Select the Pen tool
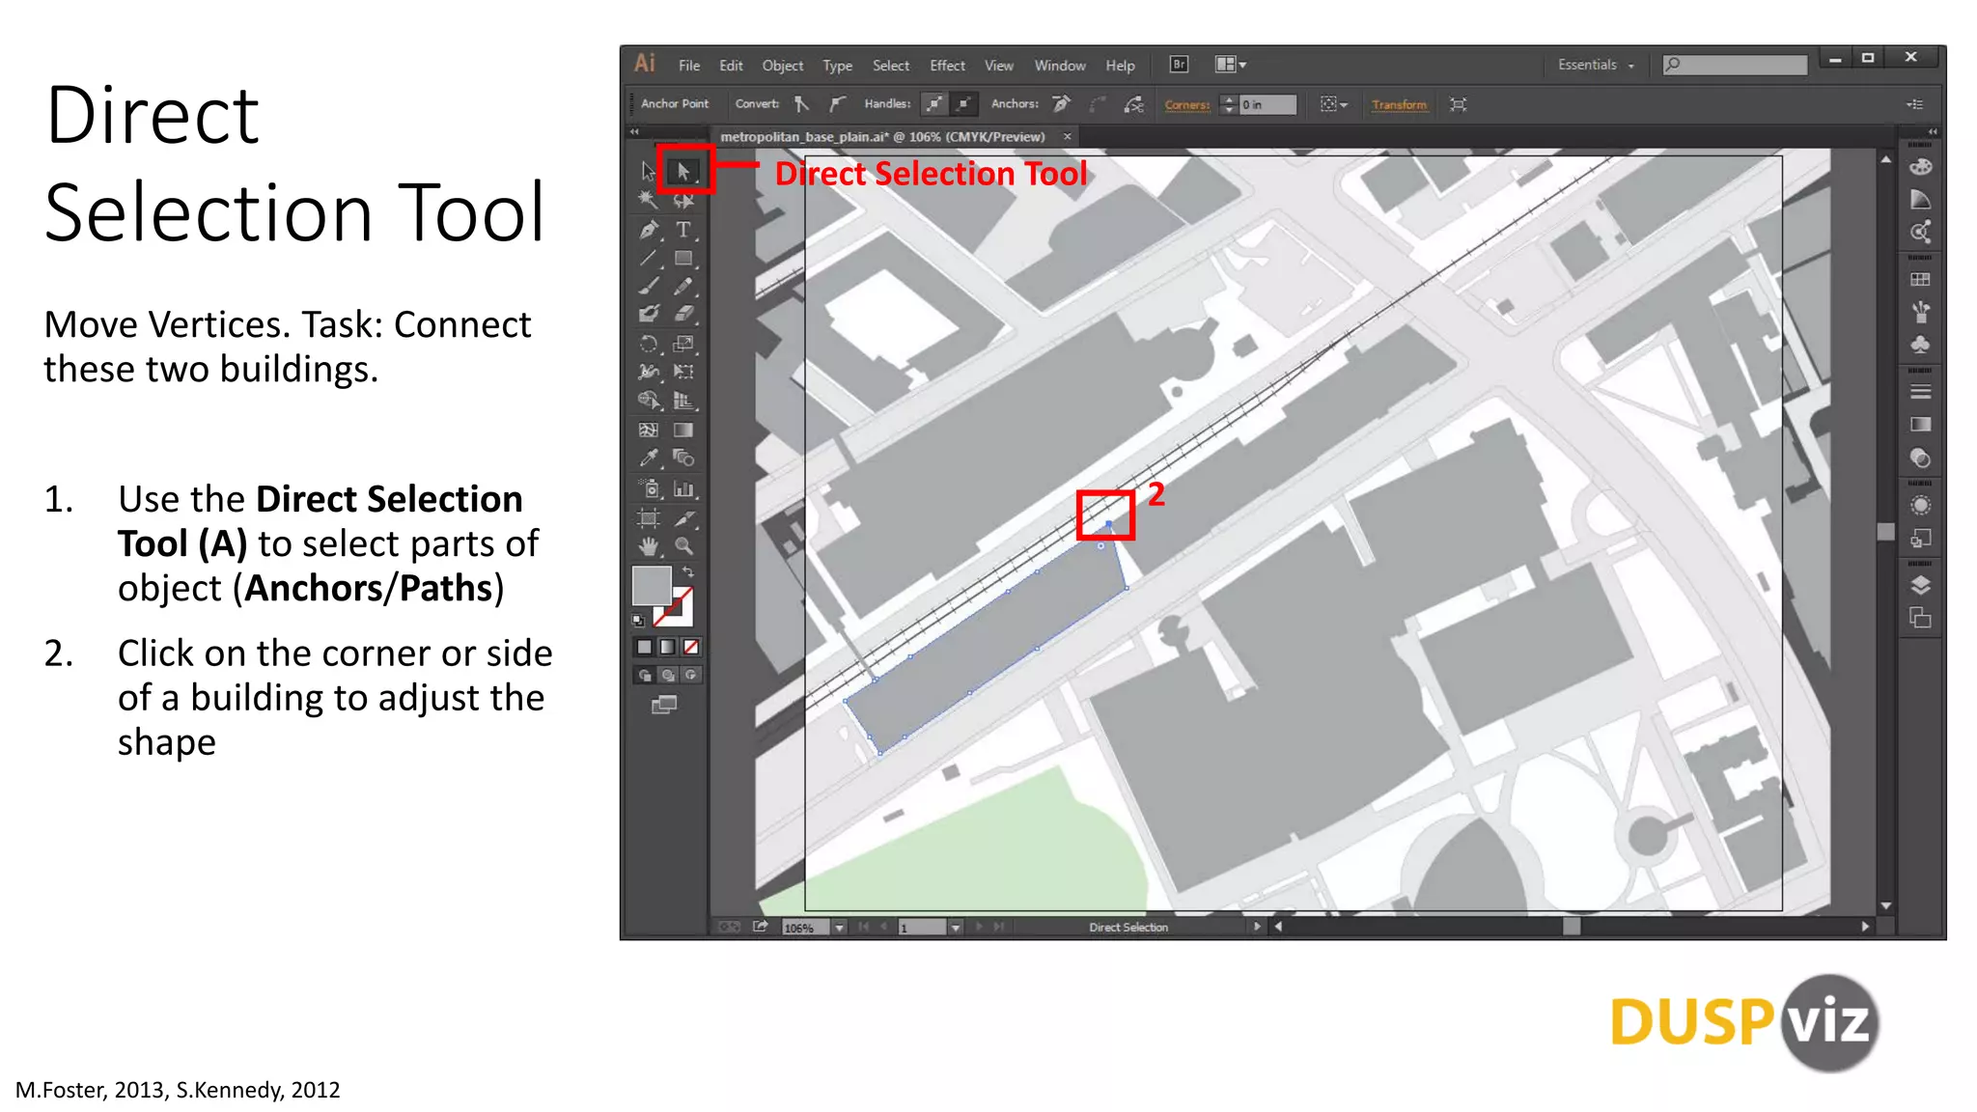Image resolution: width=1977 pixels, height=1112 pixels. 649,230
